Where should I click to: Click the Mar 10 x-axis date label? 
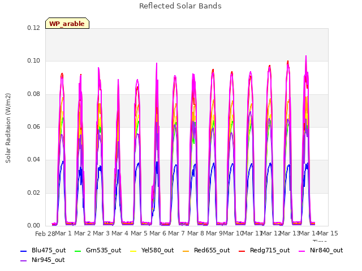tap(233, 233)
